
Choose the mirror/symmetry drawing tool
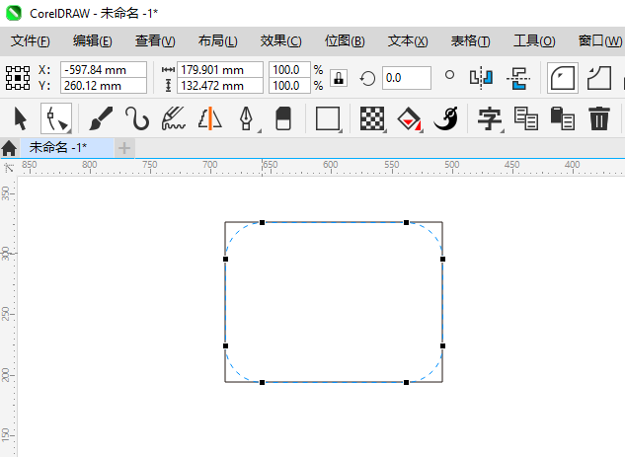(x=210, y=118)
